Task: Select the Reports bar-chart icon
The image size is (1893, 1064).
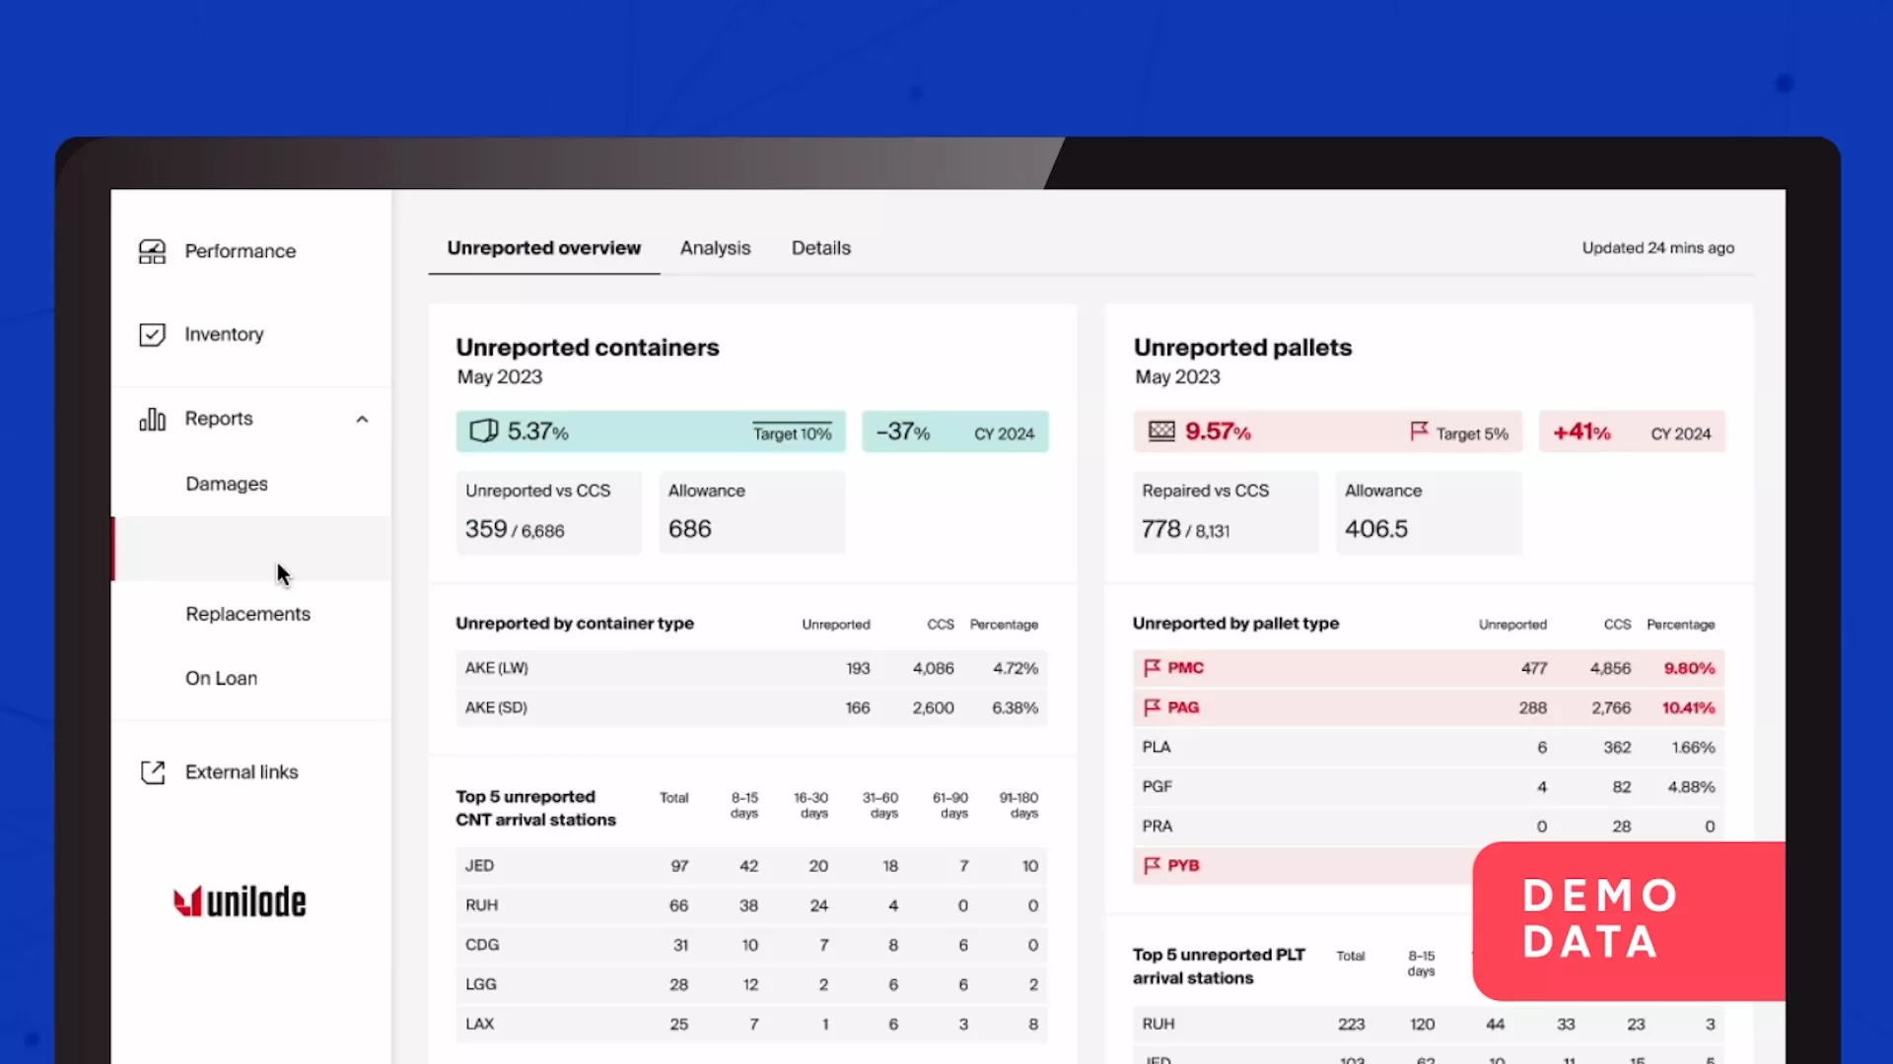Action: (153, 419)
